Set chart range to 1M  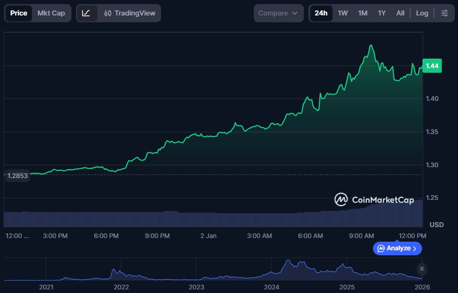pyautogui.click(x=362, y=13)
